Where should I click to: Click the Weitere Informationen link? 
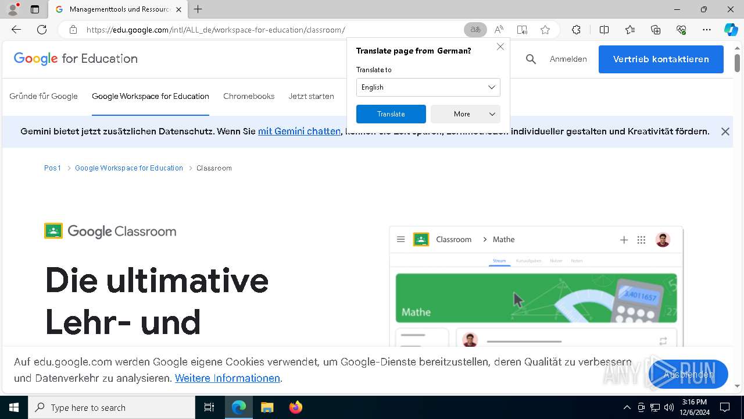[x=227, y=378]
